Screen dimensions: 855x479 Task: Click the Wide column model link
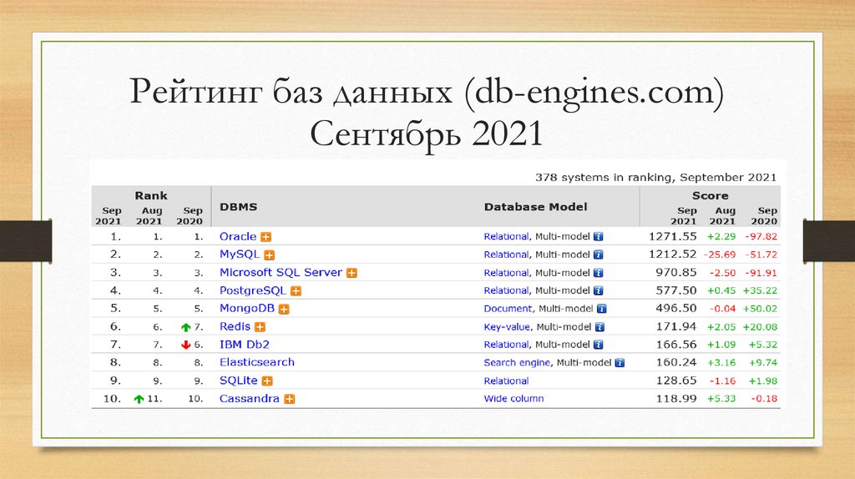514,399
